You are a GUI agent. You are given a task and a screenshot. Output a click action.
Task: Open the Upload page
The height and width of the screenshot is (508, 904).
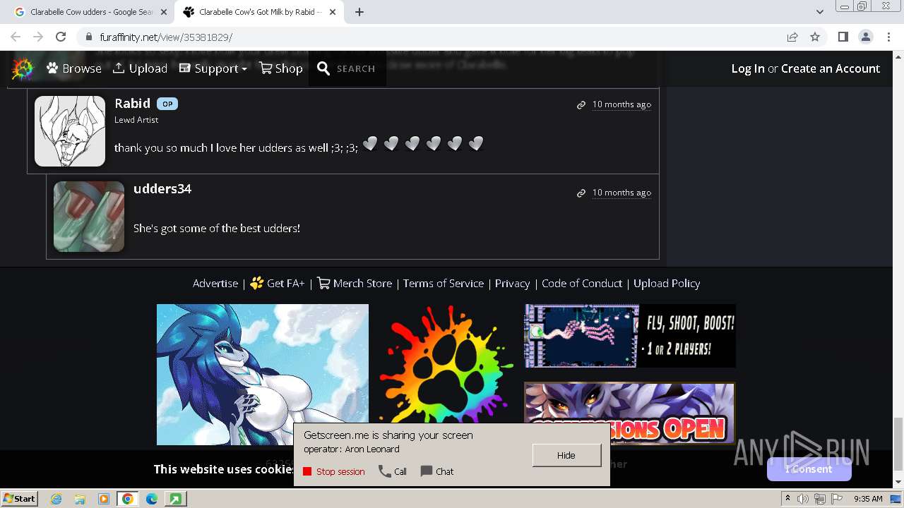(x=140, y=68)
